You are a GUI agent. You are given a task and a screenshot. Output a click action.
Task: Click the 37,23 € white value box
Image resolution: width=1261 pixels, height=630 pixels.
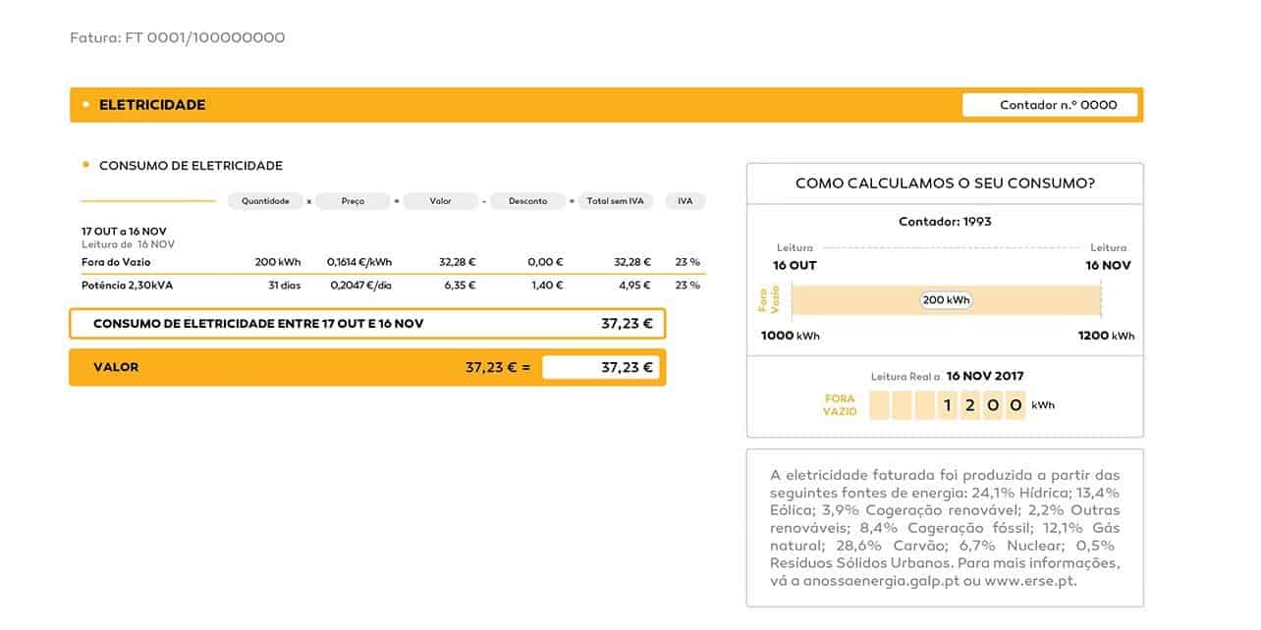600,367
